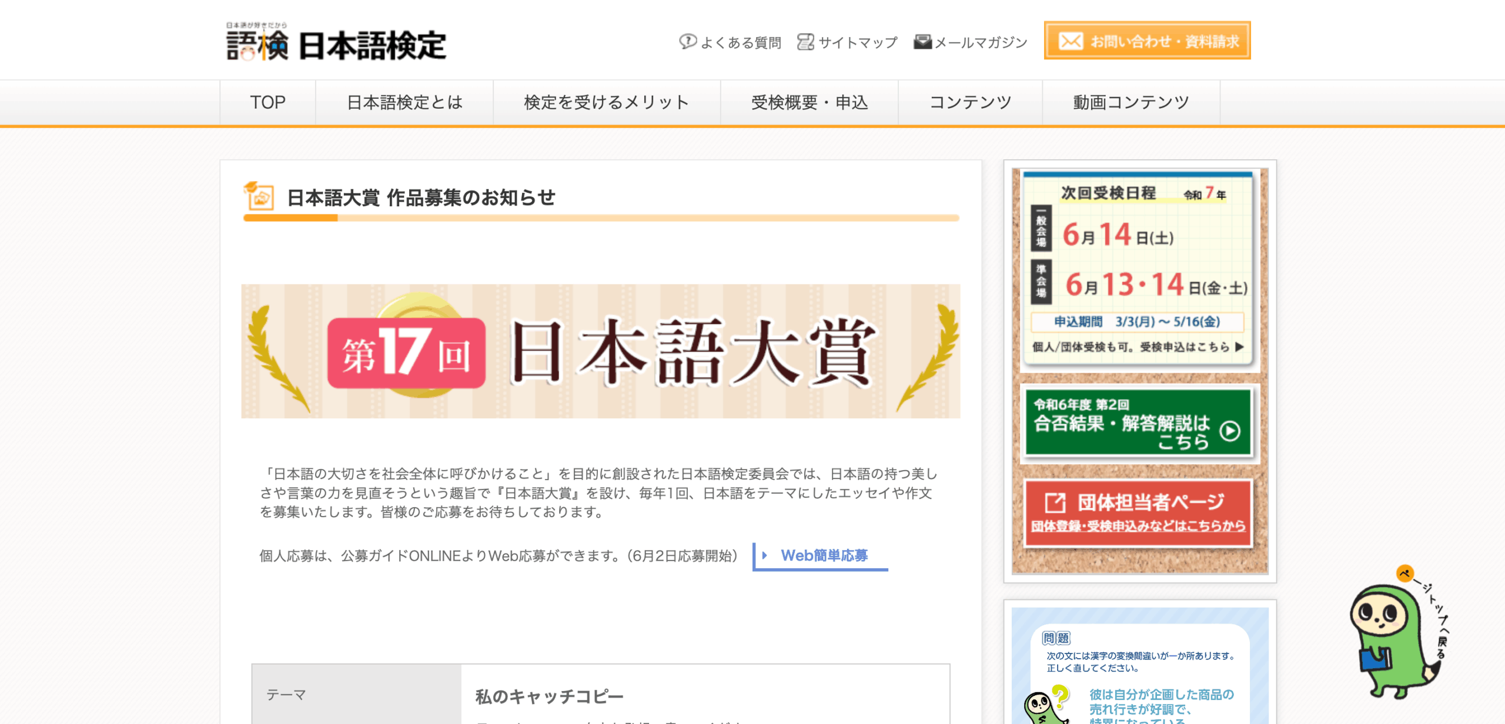1505x724 pixels.
Task: Click 一般会場 label in schedule card
Action: tap(1041, 228)
